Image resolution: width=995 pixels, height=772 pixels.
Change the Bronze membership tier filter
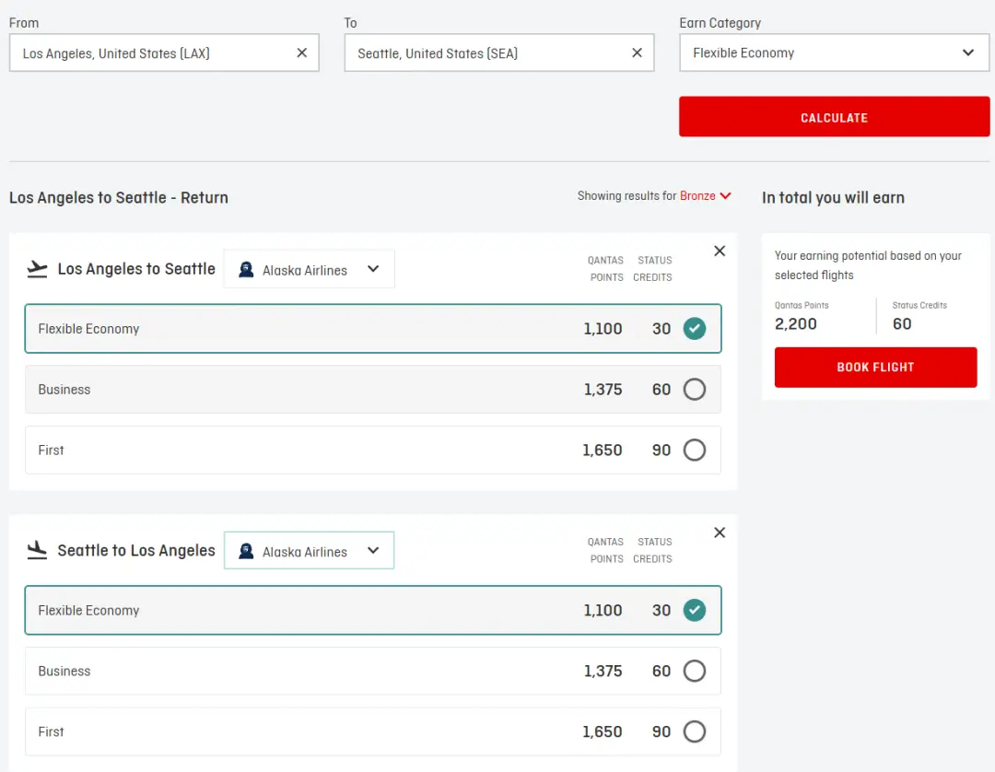click(705, 196)
